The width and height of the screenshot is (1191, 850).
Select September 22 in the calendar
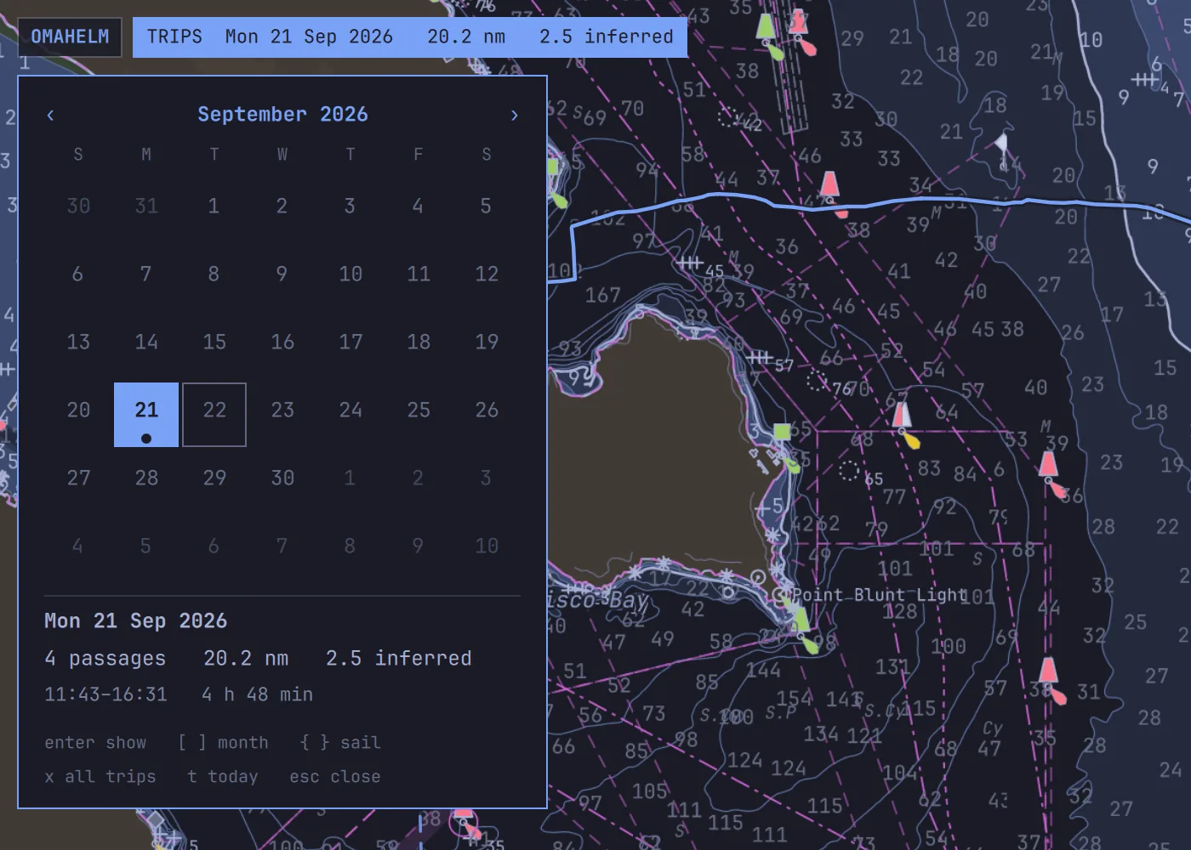214,415
